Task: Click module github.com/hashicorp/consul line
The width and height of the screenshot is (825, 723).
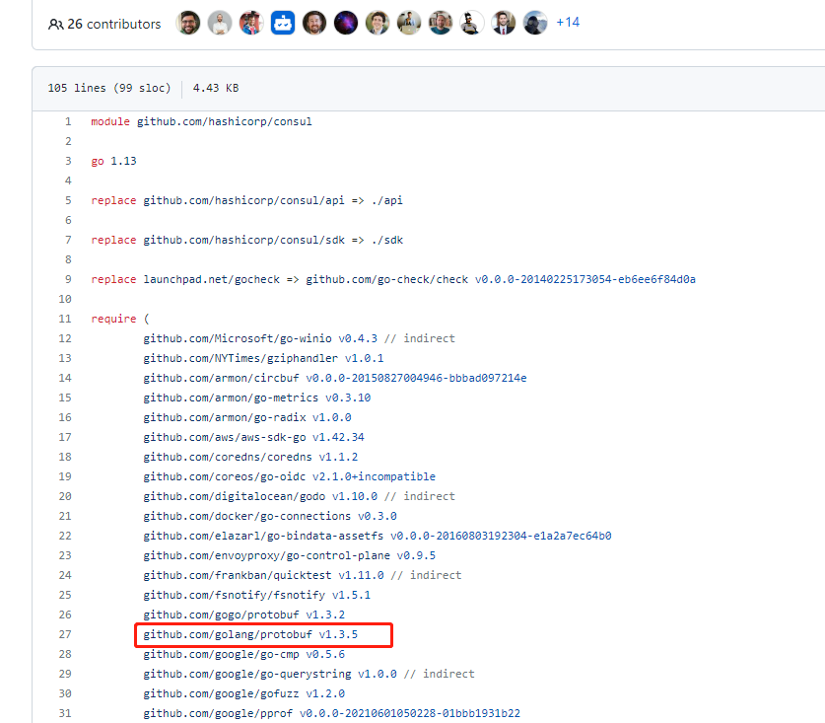Action: 201,121
